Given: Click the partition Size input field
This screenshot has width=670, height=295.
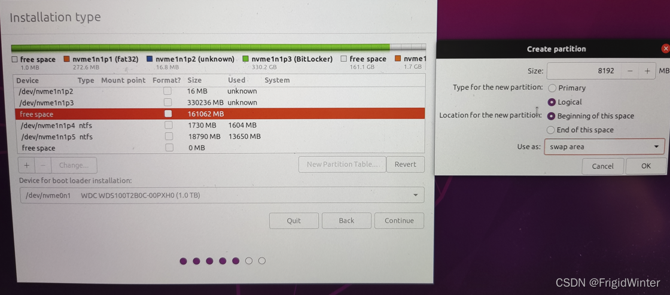Looking at the screenshot, I should (584, 71).
